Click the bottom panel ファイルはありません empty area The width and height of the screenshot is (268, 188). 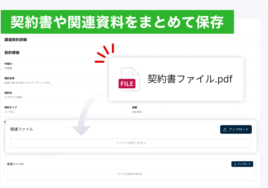(130, 174)
